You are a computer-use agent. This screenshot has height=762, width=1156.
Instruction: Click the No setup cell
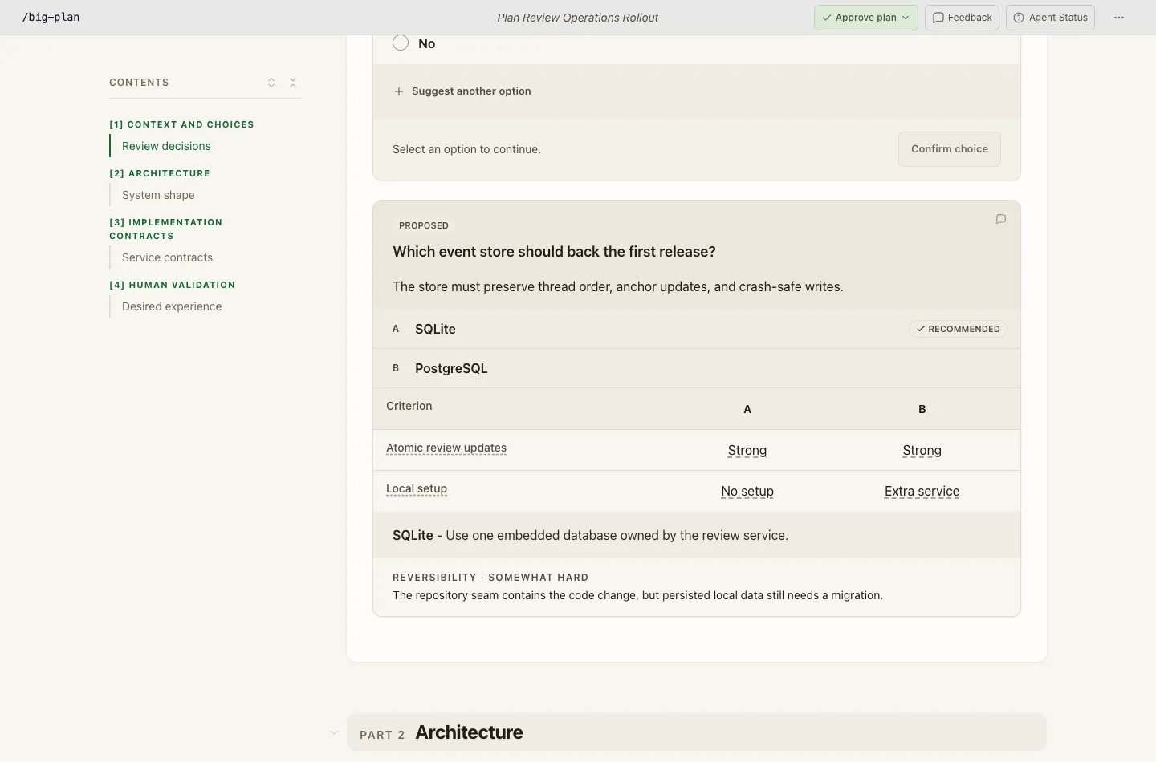747,492
